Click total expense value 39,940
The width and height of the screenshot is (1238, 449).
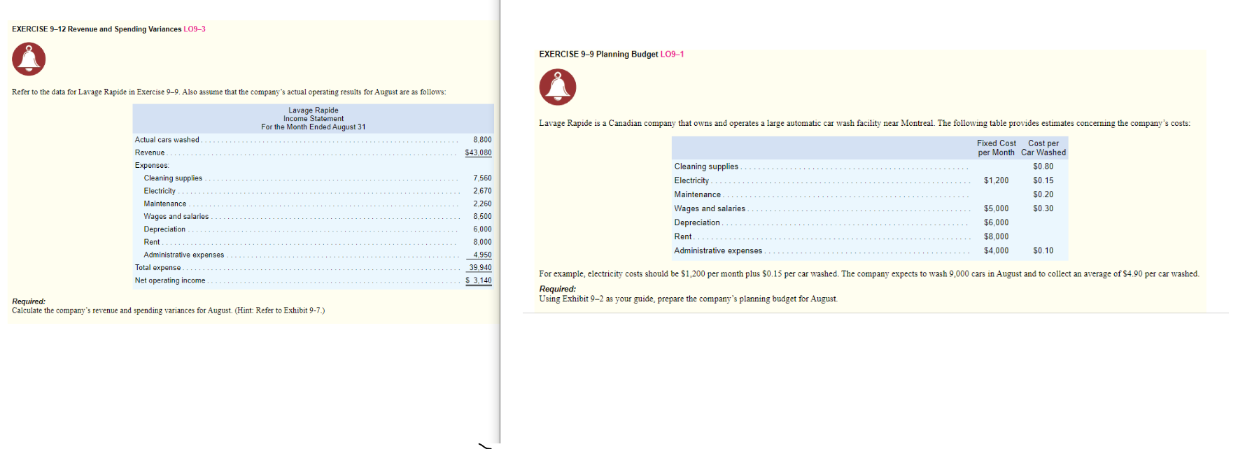pos(480,268)
